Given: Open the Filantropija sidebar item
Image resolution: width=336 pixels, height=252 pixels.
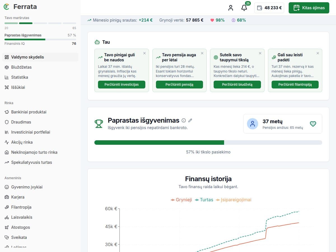Looking at the screenshot, I should 40,207.
